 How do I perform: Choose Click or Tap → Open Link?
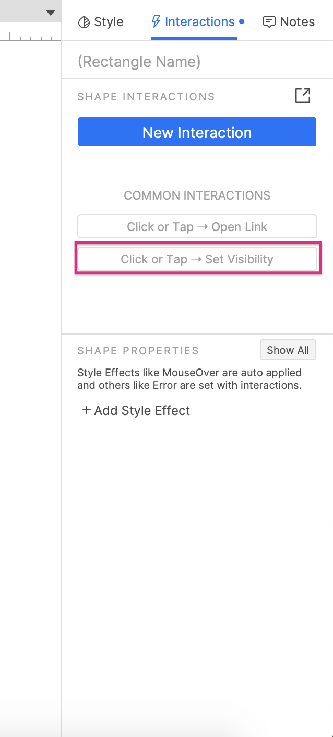click(x=197, y=227)
